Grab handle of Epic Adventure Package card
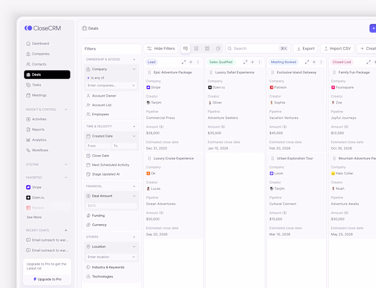The width and height of the screenshot is (376, 288). (149, 72)
